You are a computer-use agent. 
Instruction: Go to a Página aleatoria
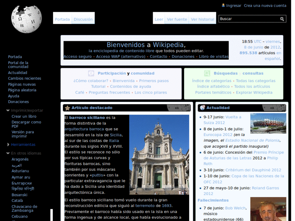click(x=22, y=90)
